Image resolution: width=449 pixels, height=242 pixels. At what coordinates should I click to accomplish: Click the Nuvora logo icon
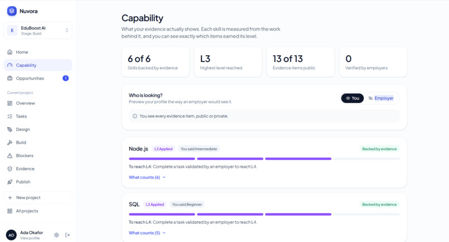[12, 11]
